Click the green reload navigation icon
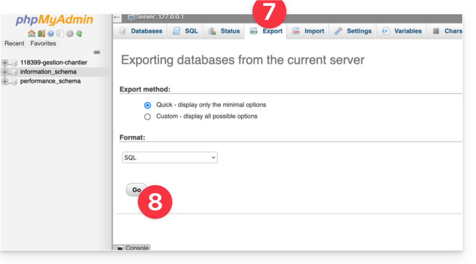Viewport: 476px width, 264px height. [x=79, y=33]
